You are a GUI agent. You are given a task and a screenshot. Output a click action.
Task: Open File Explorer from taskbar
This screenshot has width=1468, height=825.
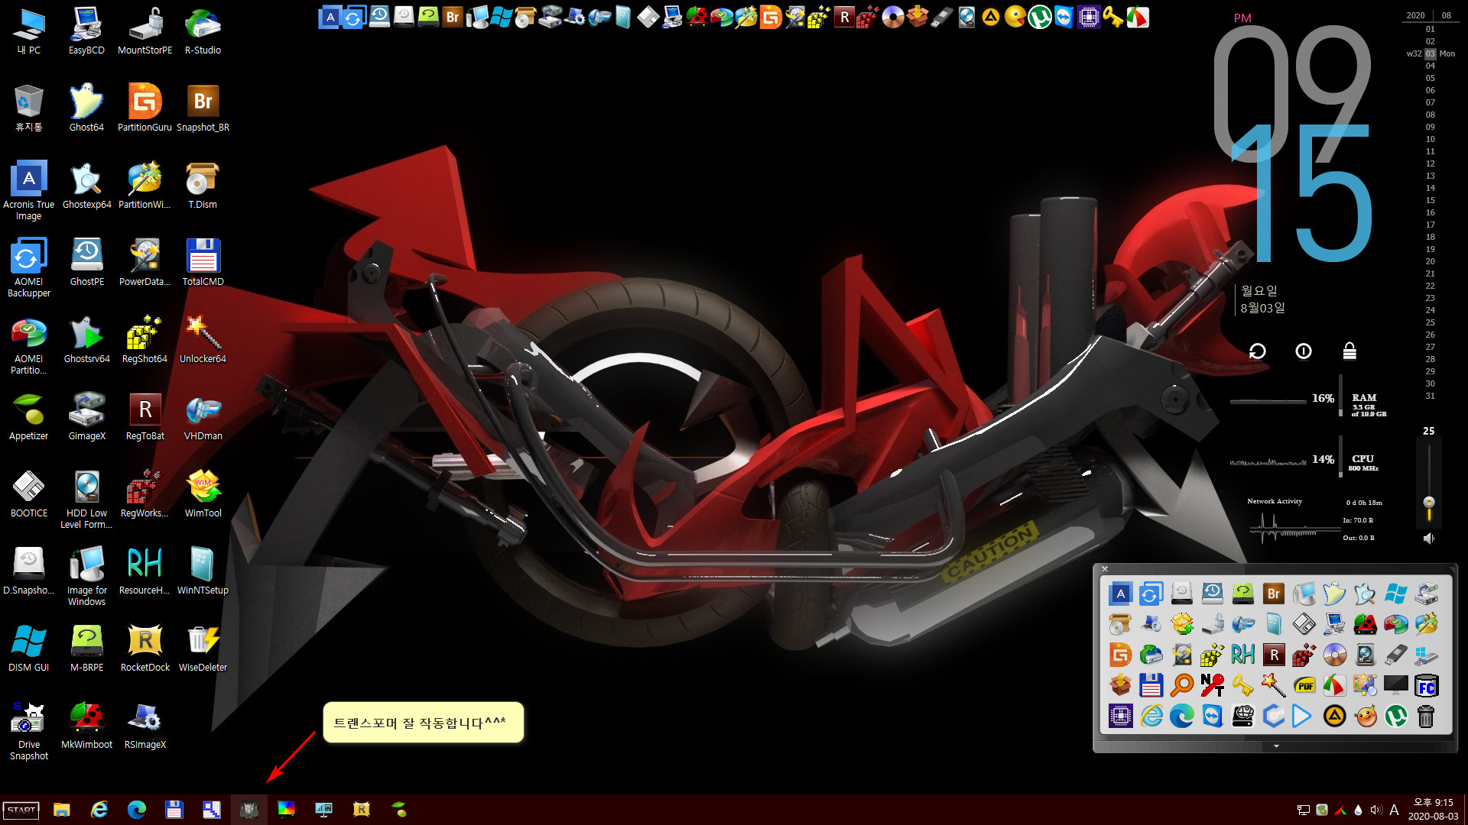click(62, 810)
